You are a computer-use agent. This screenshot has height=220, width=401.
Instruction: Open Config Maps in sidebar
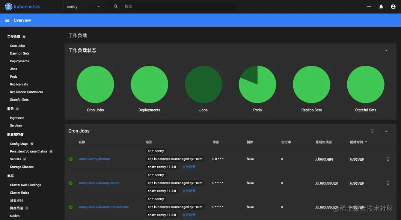tap(19, 144)
